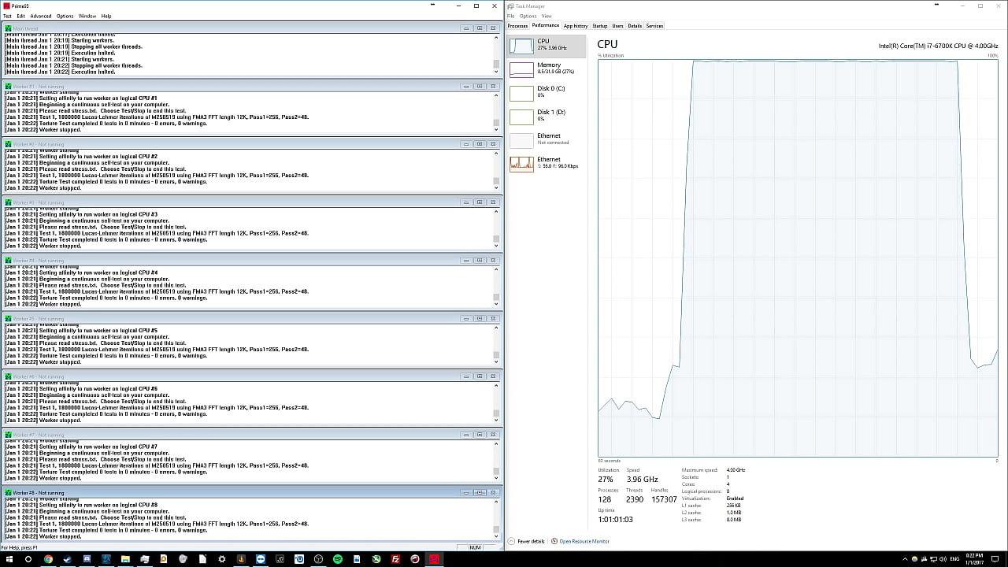This screenshot has height=567, width=1008.
Task: Open Spotify from the taskbar
Action: [x=339, y=560]
